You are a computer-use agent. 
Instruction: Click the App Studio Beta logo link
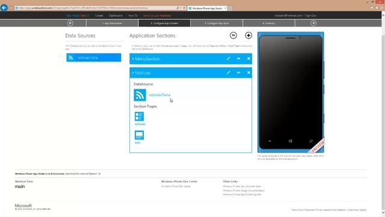click(x=78, y=16)
